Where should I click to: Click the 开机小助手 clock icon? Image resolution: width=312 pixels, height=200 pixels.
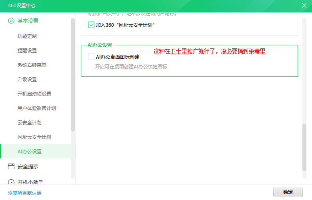click(x=11, y=182)
